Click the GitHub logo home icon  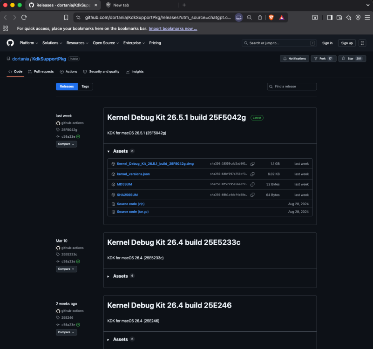click(10, 43)
